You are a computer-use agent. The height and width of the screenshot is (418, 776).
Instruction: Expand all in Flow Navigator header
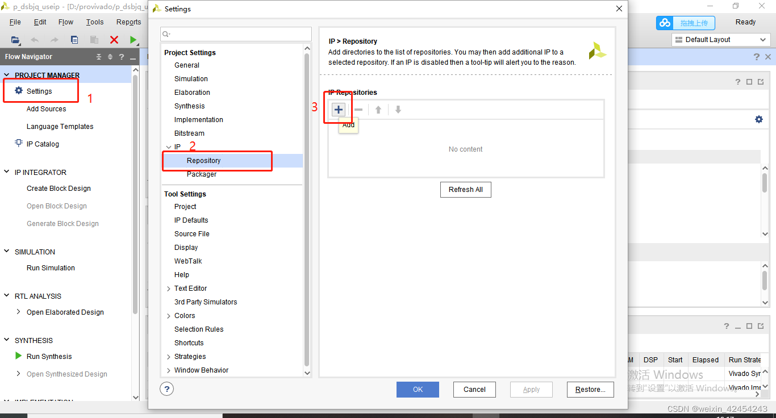click(x=109, y=57)
